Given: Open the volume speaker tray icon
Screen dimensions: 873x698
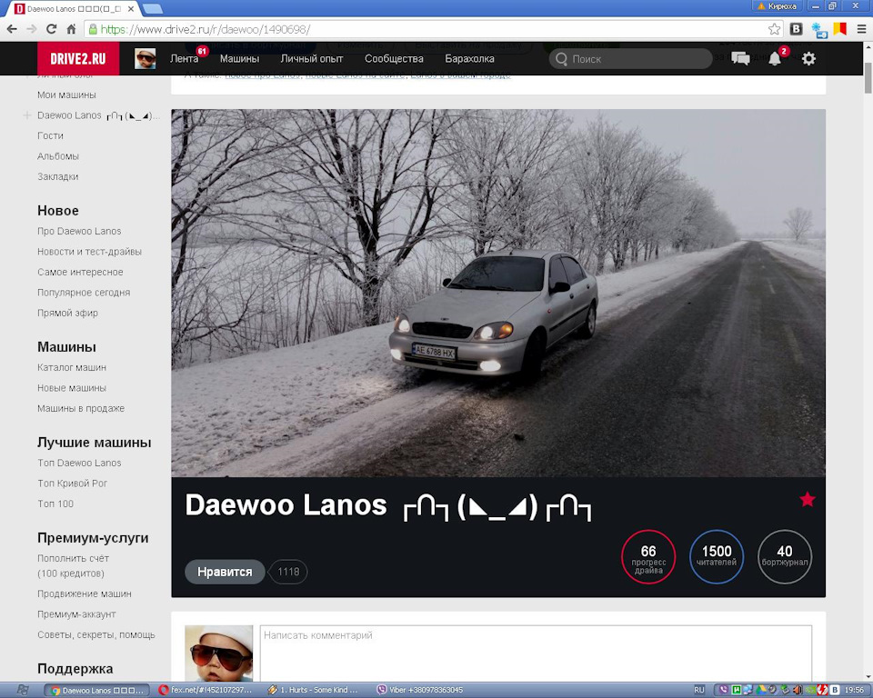Looking at the screenshot, I should click(798, 690).
